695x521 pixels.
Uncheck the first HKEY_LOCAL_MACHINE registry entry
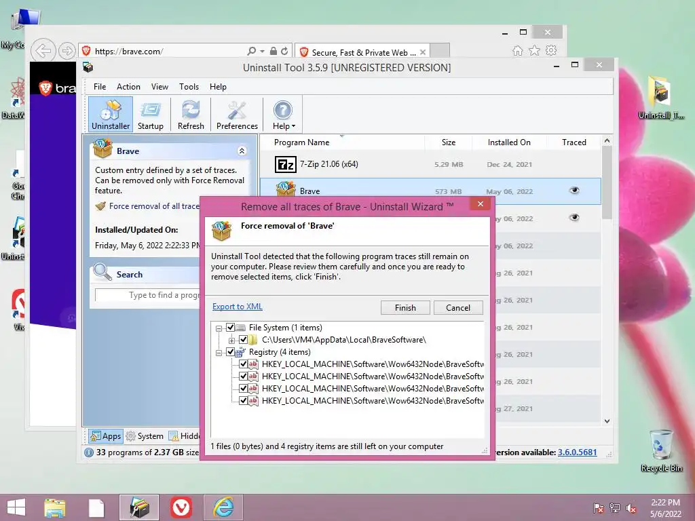tap(244, 364)
